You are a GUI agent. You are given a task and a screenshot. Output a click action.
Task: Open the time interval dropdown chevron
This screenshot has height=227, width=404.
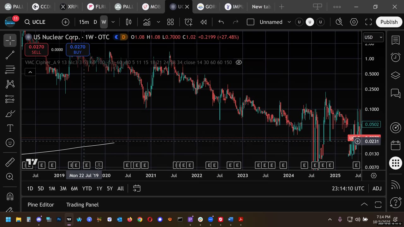113,22
